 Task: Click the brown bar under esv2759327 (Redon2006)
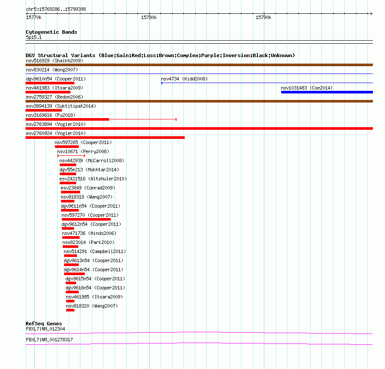[199, 101]
